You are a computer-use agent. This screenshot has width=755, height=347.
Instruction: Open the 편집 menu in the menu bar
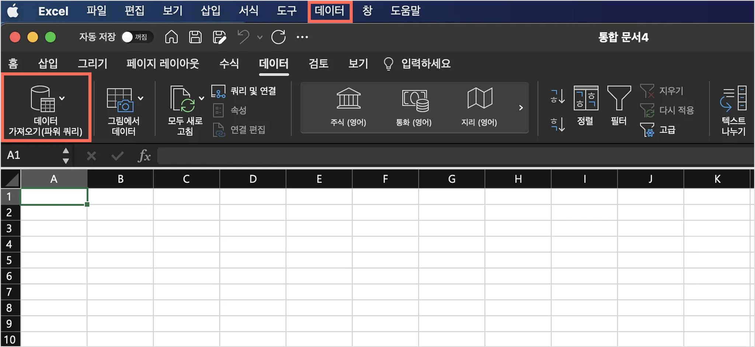click(135, 11)
